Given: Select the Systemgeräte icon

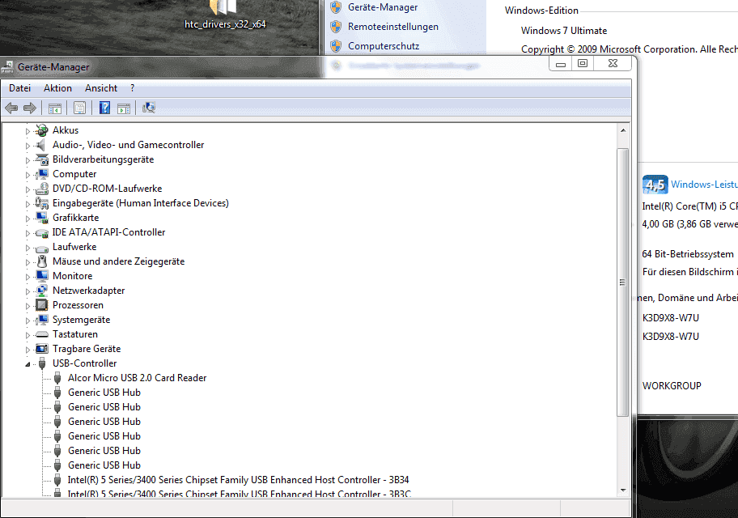Looking at the screenshot, I should click(42, 320).
